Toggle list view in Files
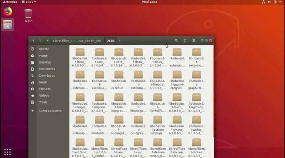 [185, 40]
